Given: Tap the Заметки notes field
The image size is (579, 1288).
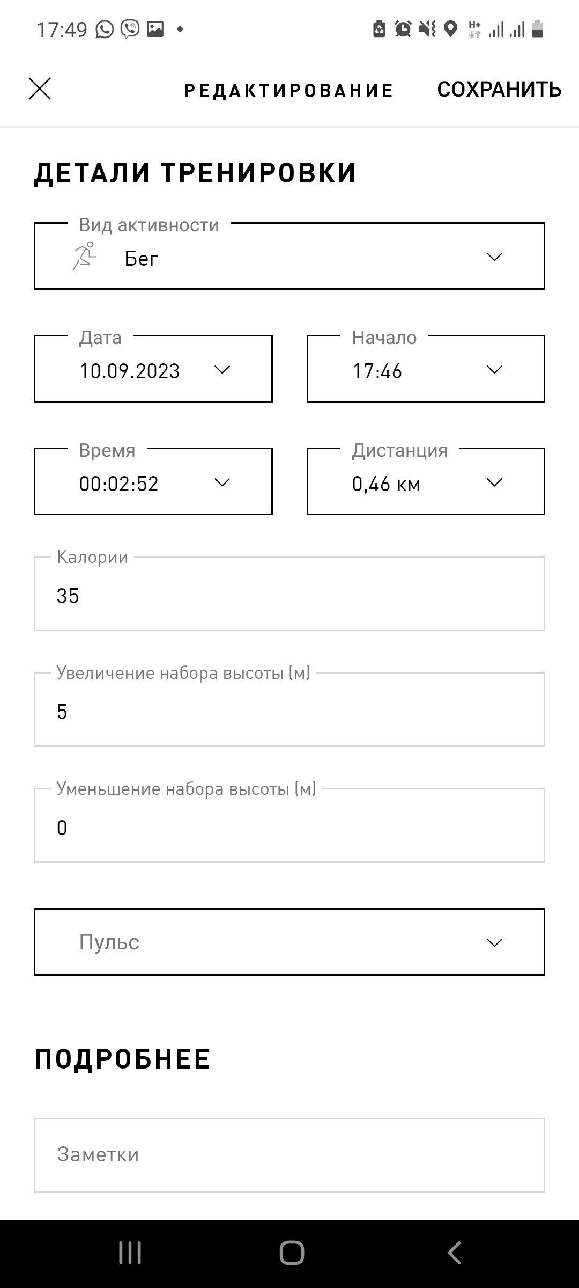Looking at the screenshot, I should (289, 1155).
